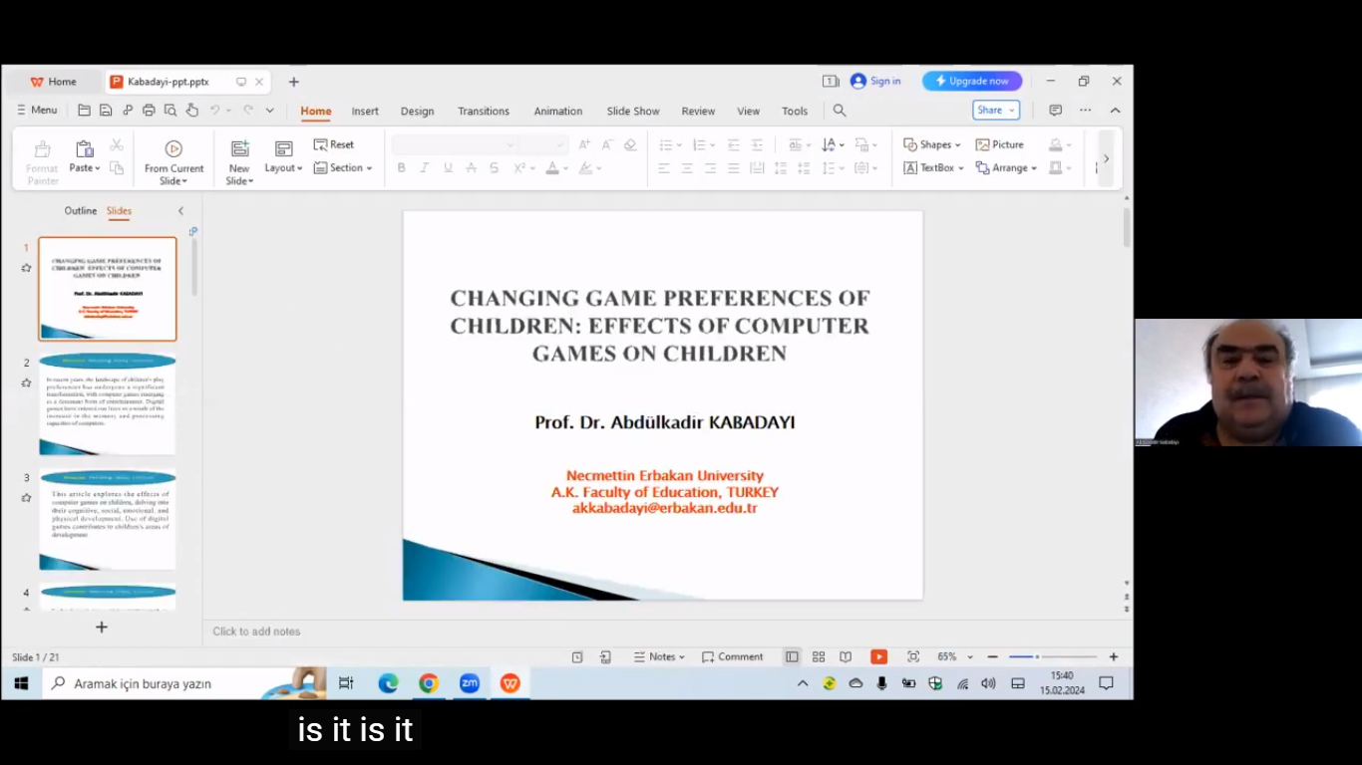This screenshot has height=765, width=1362.
Task: Select slide 2 thumbnail in the panel
Action: pos(108,403)
